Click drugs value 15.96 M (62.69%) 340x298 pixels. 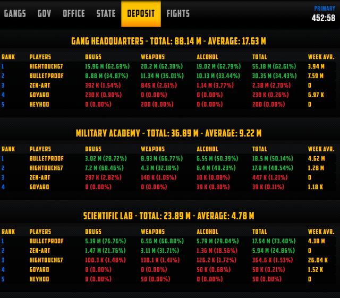point(107,66)
